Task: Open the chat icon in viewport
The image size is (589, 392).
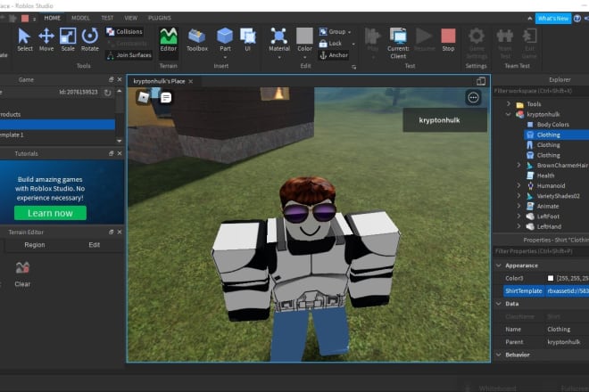Action: click(x=166, y=98)
